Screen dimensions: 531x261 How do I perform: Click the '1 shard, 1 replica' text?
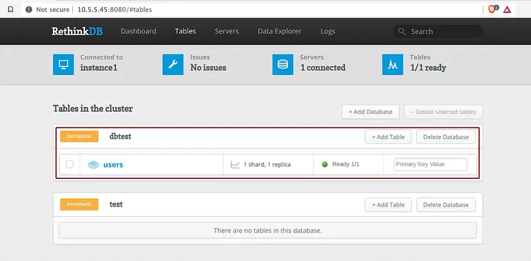pos(267,165)
